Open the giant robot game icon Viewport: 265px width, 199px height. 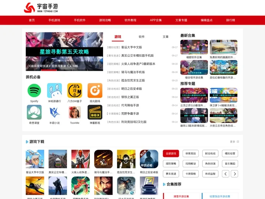click(126, 186)
